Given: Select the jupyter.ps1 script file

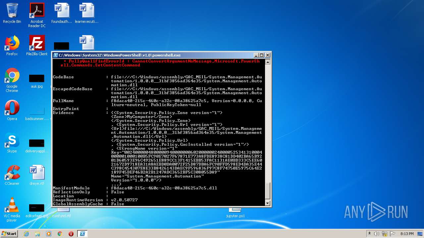Looking at the screenshot, I should coord(236,213).
